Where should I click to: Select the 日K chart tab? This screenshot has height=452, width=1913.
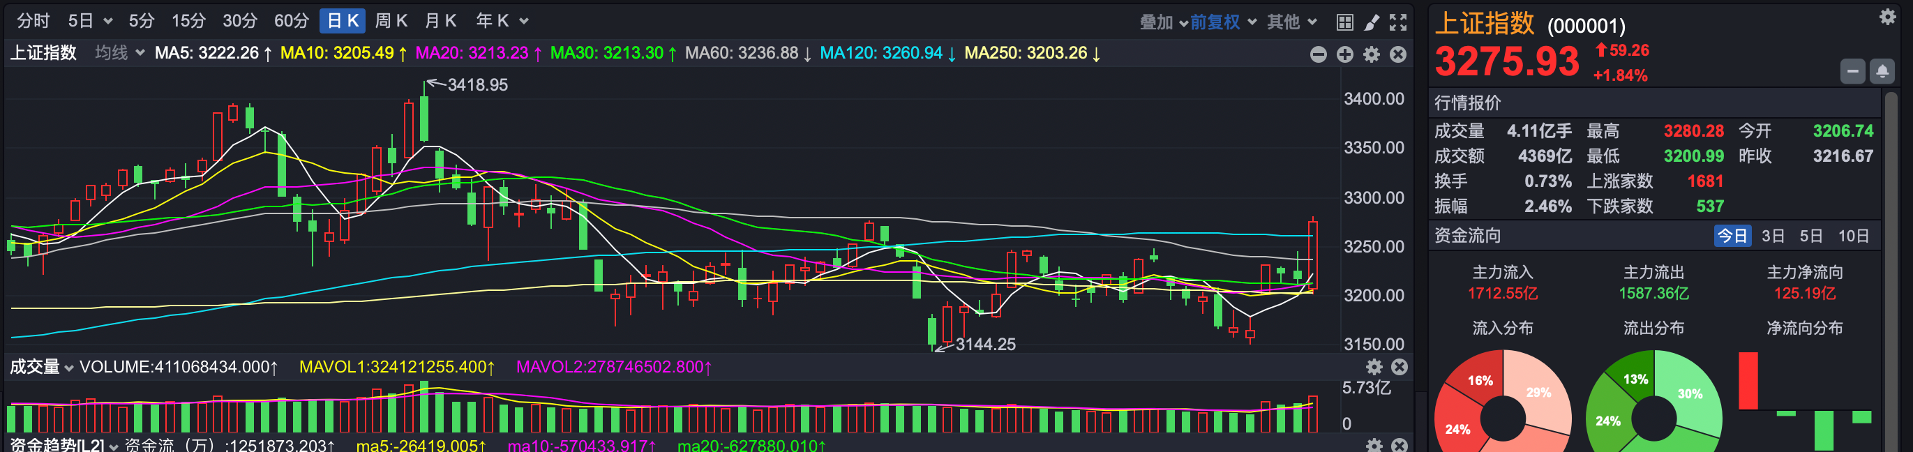point(343,21)
